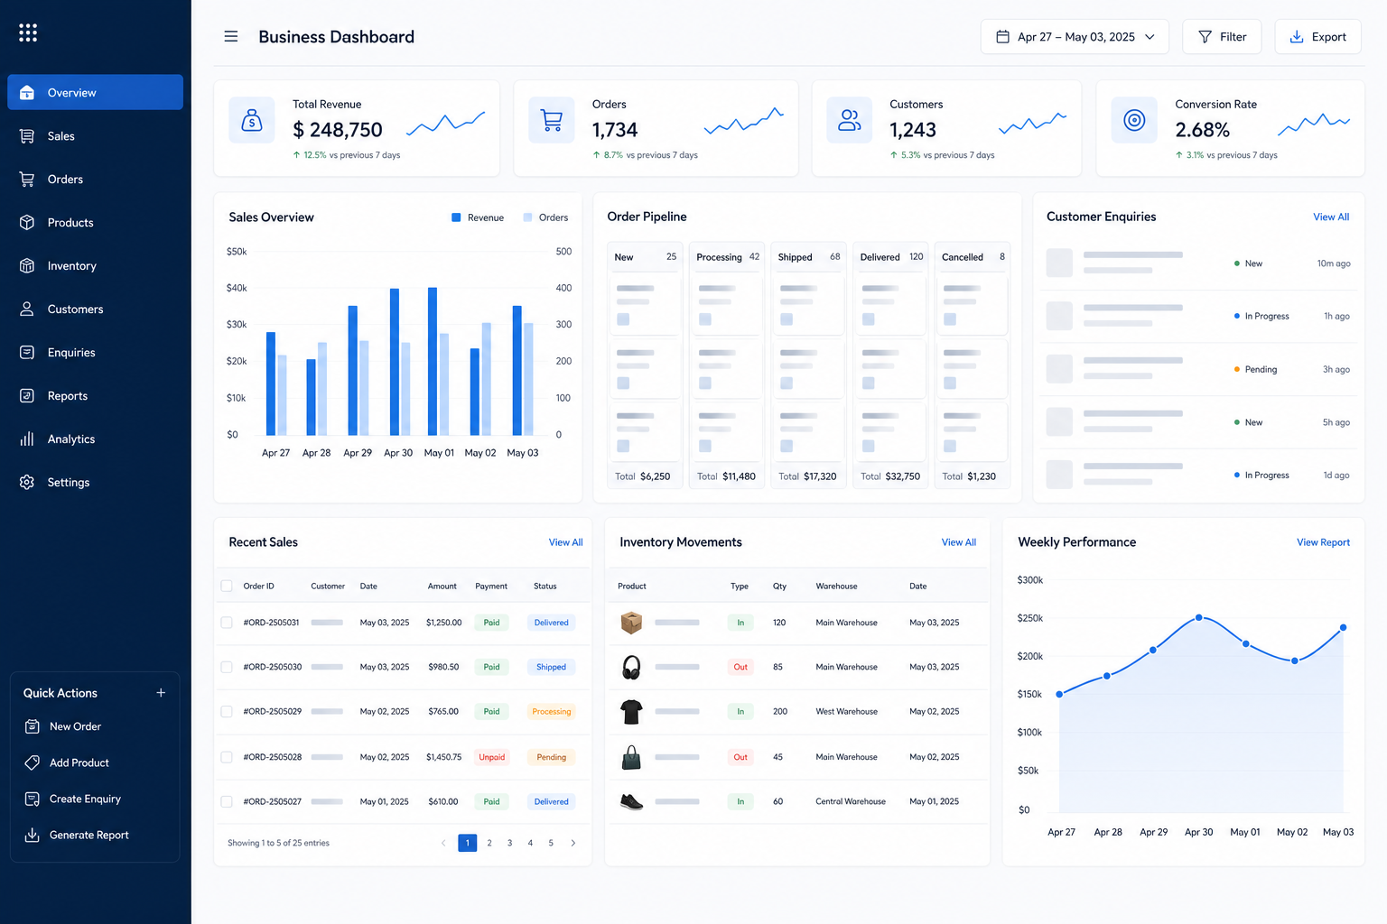
Task: Click the Add Product tag icon
Action: coord(32,762)
